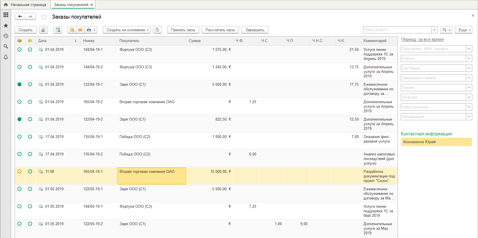Click the document with clock toolbar icon
This screenshot has height=238, width=478.
coord(72,30)
